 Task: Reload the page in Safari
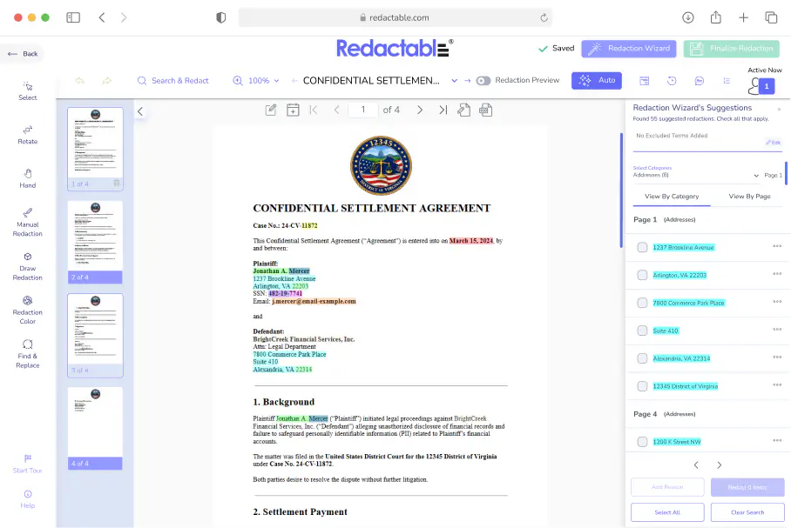point(544,17)
